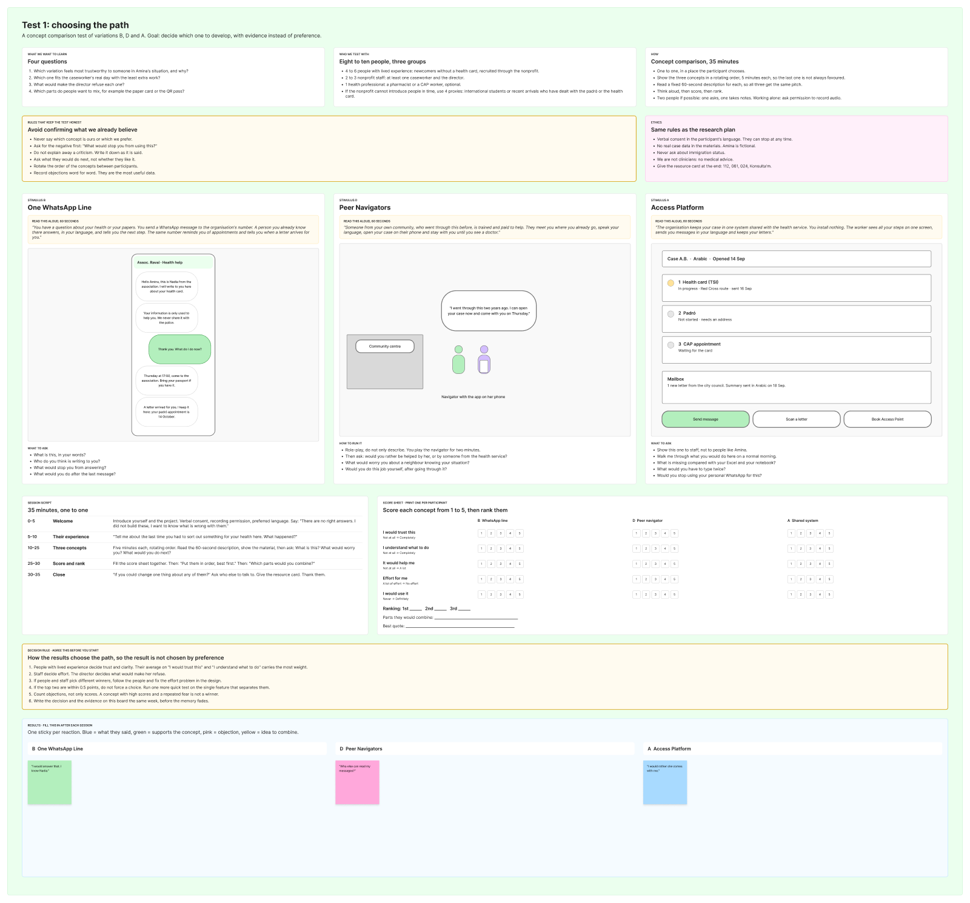Select the grey status dot beside CAP appointment
This screenshot has height=903, width=970.
click(671, 345)
